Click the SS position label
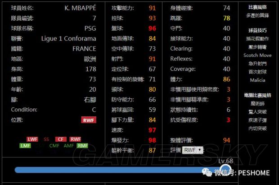The width and height of the screenshot is (279, 185). (46, 139)
